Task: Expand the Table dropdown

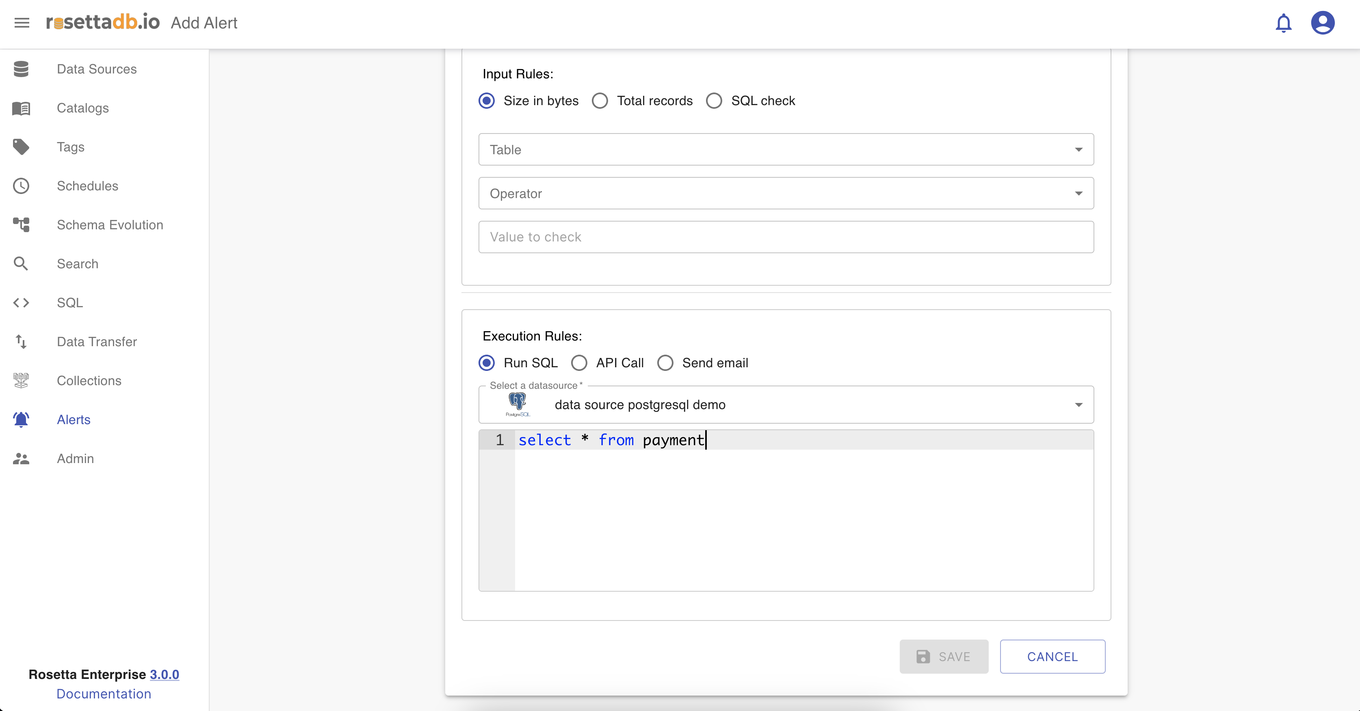Action: point(786,150)
